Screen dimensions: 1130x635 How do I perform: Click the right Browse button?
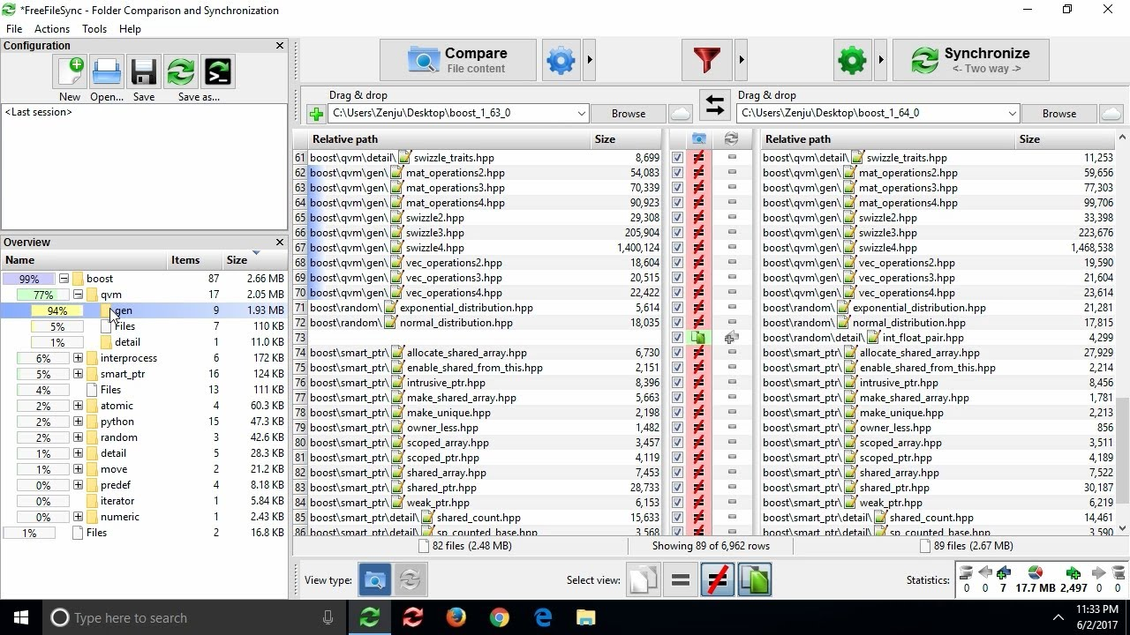[x=1058, y=113]
